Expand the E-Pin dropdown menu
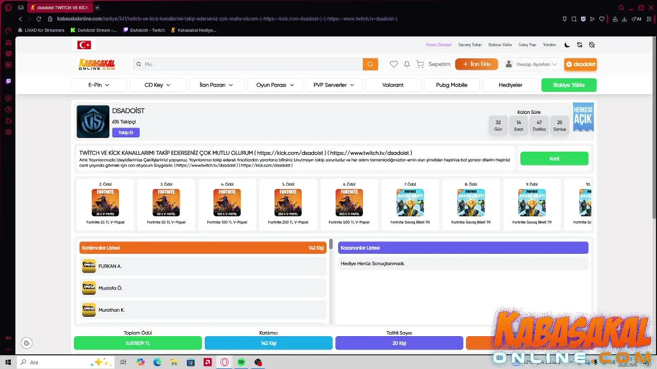The height and width of the screenshot is (369, 657). (x=99, y=85)
